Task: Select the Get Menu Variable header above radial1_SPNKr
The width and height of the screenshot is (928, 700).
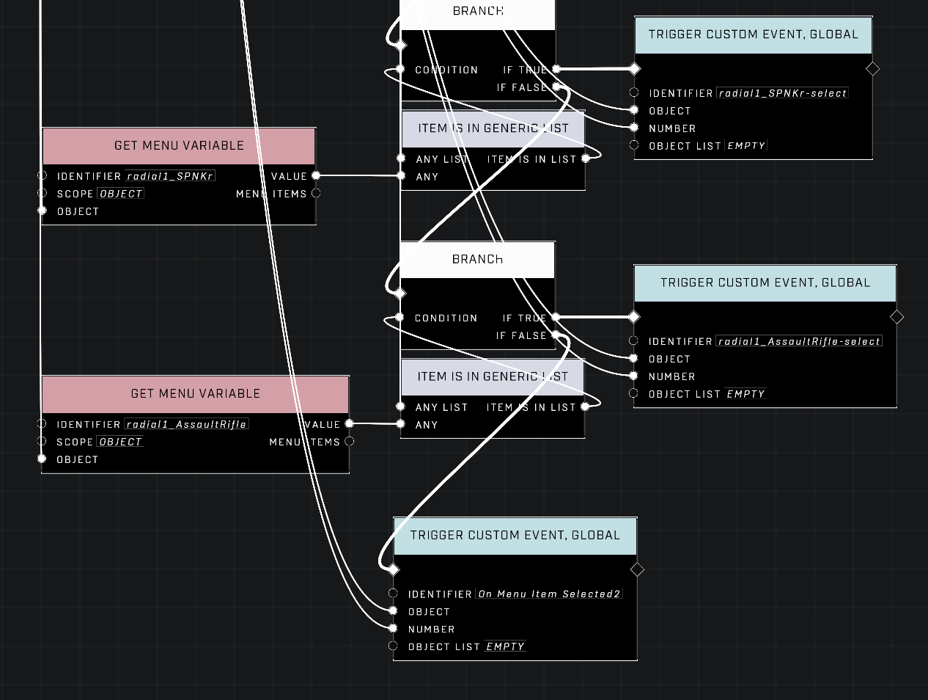Action: 179,145
